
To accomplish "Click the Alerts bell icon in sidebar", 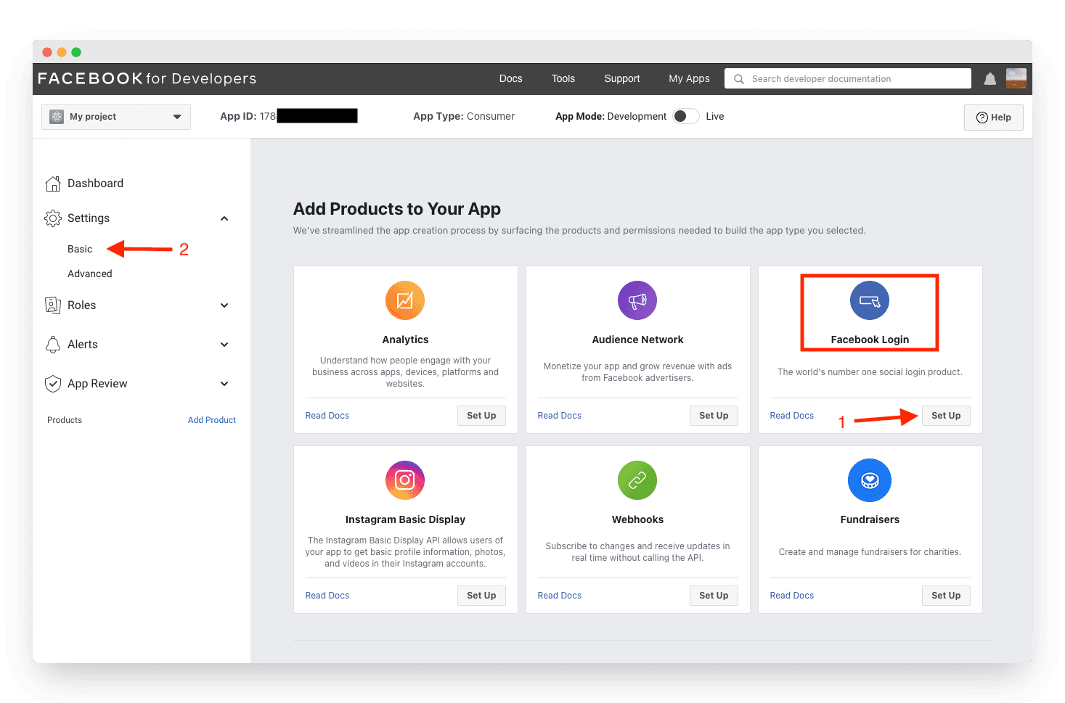I will (x=53, y=345).
